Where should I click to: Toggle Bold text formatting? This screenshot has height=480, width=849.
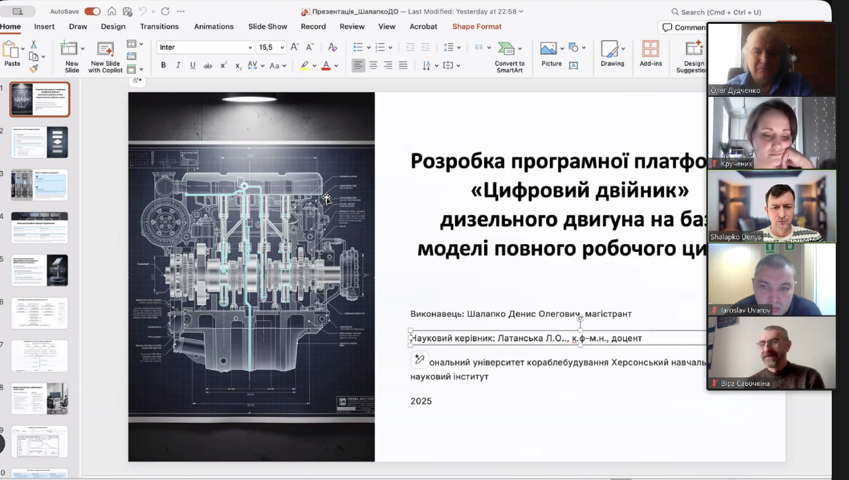pos(163,66)
